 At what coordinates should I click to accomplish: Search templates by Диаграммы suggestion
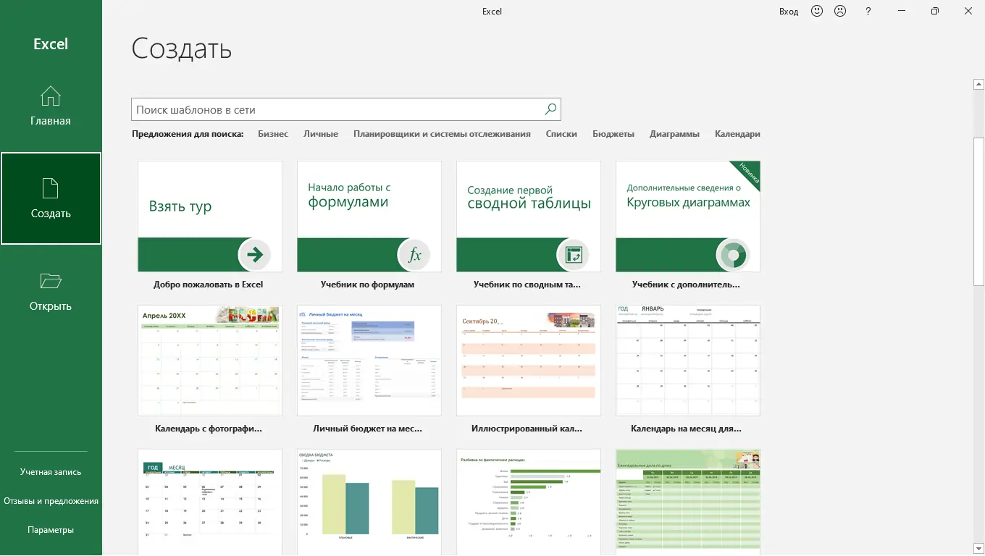point(674,134)
